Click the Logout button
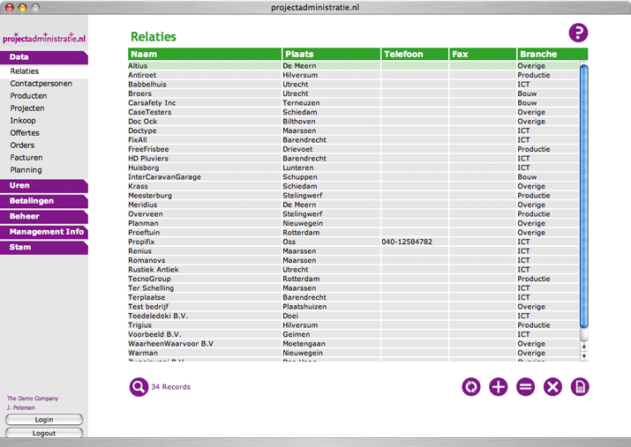 click(44, 433)
